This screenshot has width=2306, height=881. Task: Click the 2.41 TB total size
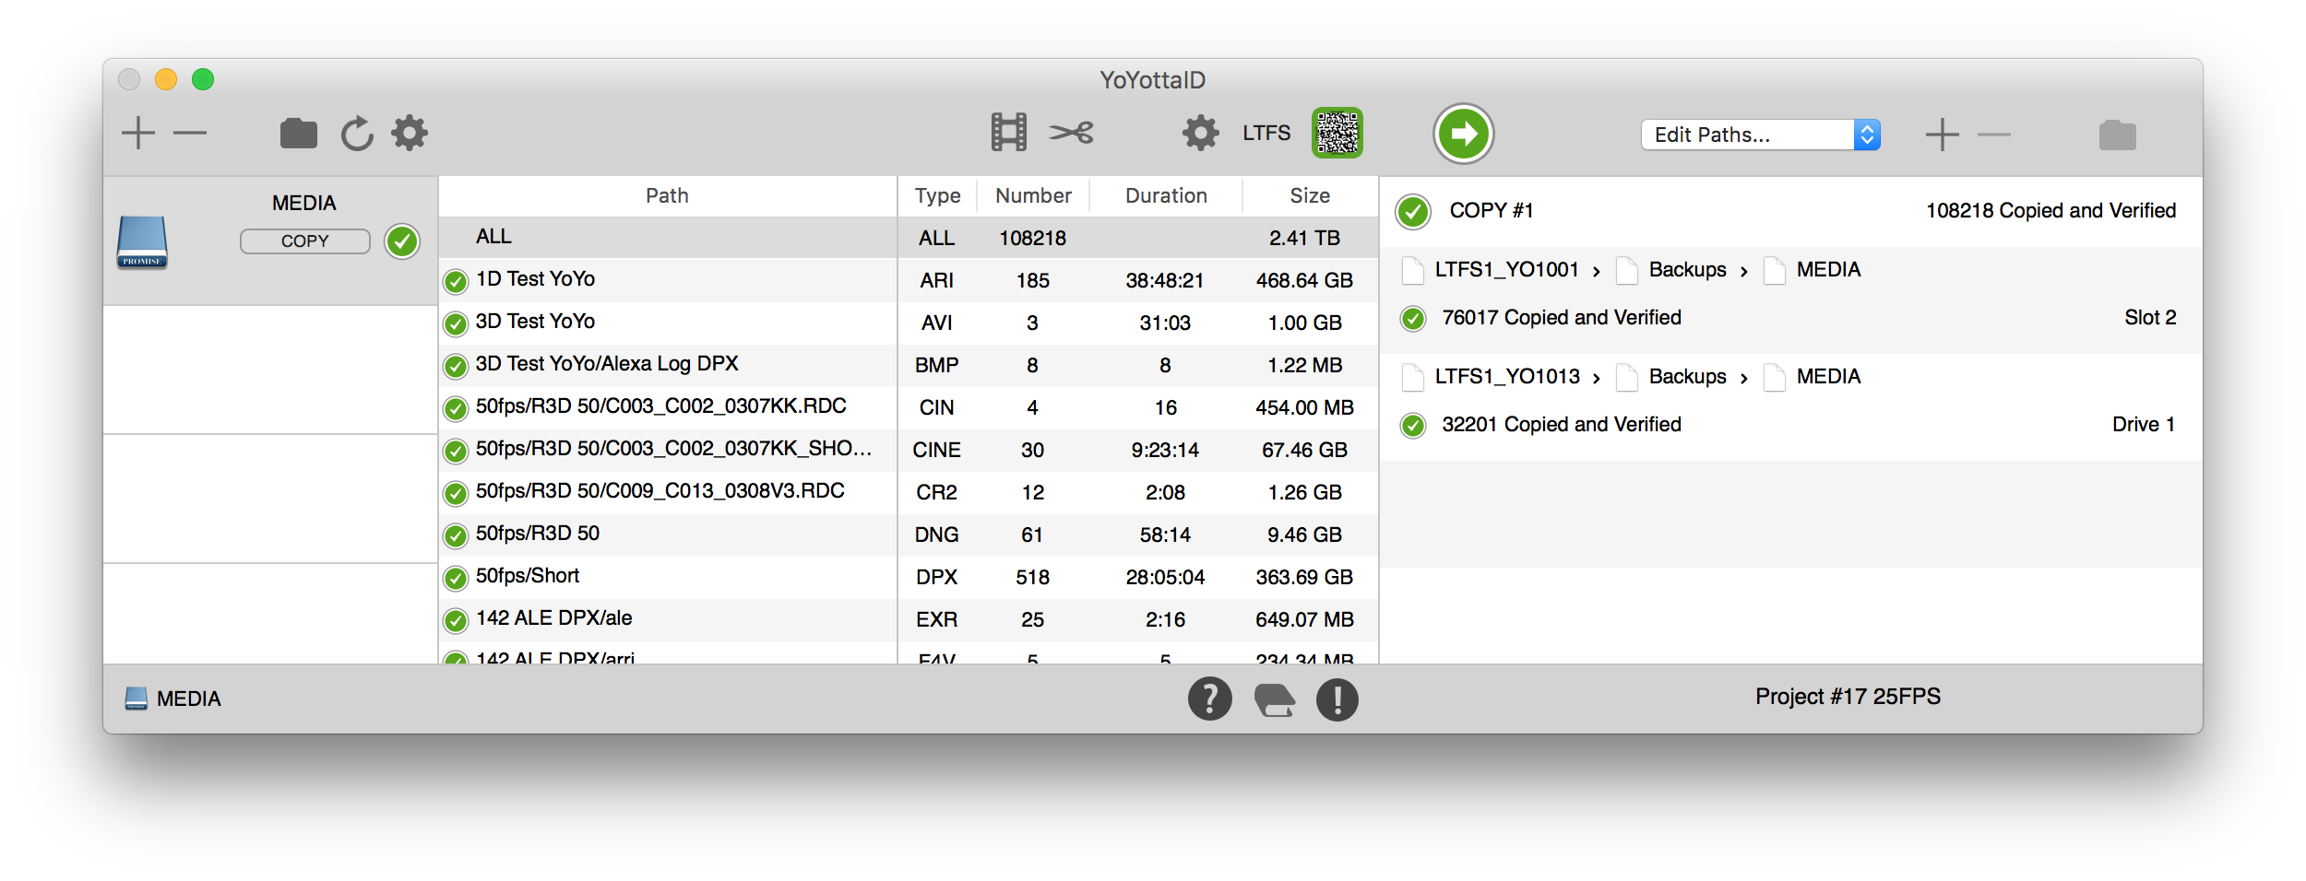1304,238
